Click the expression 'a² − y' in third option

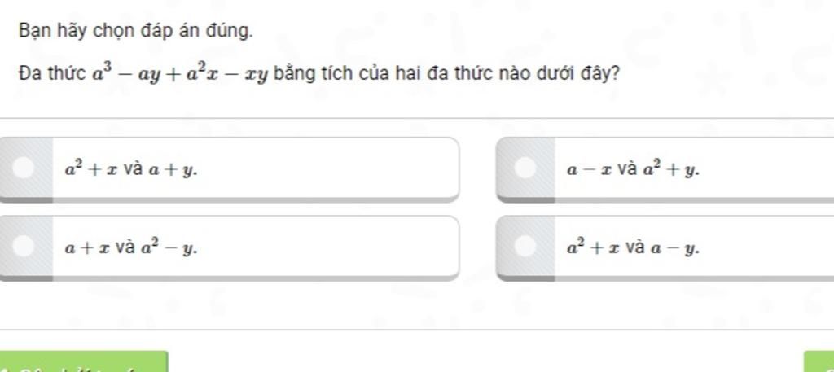169,247
